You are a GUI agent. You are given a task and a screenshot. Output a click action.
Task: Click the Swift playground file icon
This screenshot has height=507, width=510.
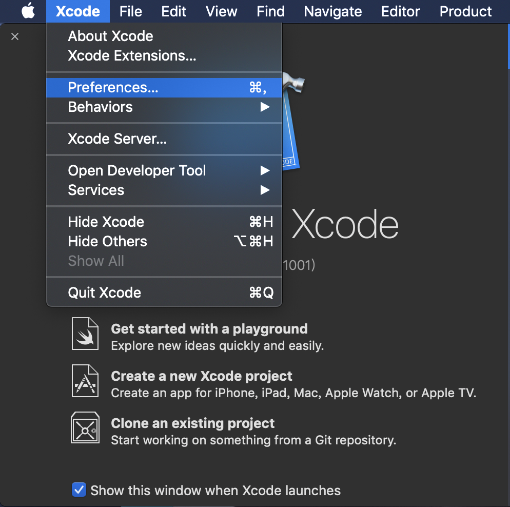click(85, 334)
